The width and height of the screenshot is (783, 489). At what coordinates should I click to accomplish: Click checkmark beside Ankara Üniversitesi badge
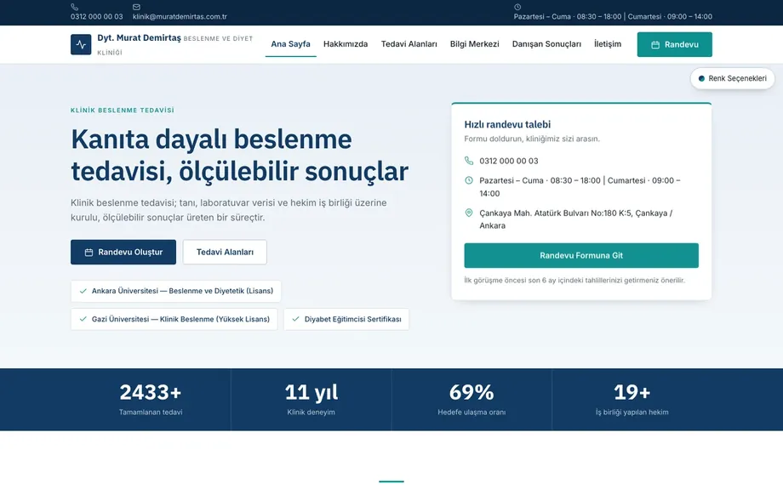click(83, 291)
